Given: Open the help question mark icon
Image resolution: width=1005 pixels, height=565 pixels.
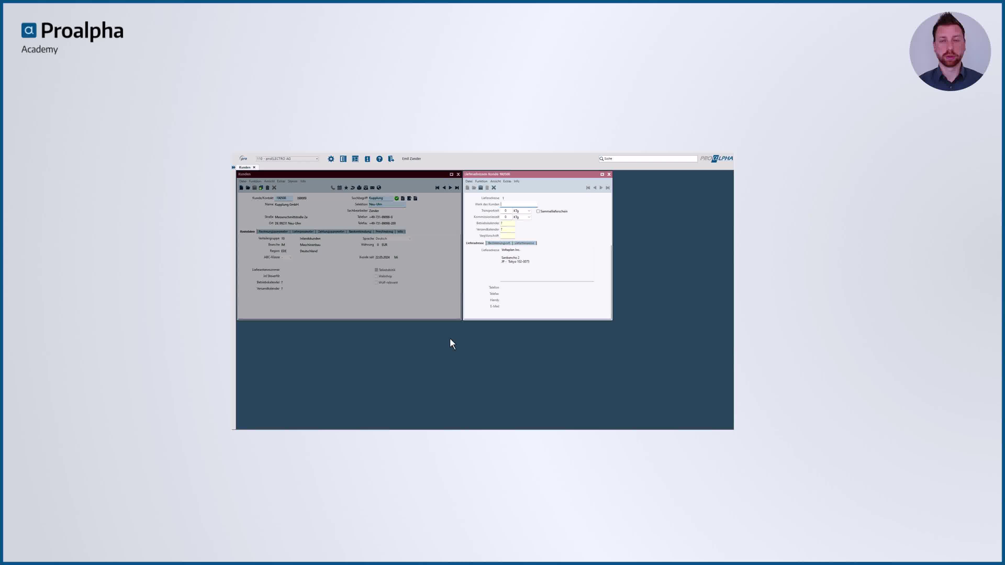Looking at the screenshot, I should tap(379, 159).
